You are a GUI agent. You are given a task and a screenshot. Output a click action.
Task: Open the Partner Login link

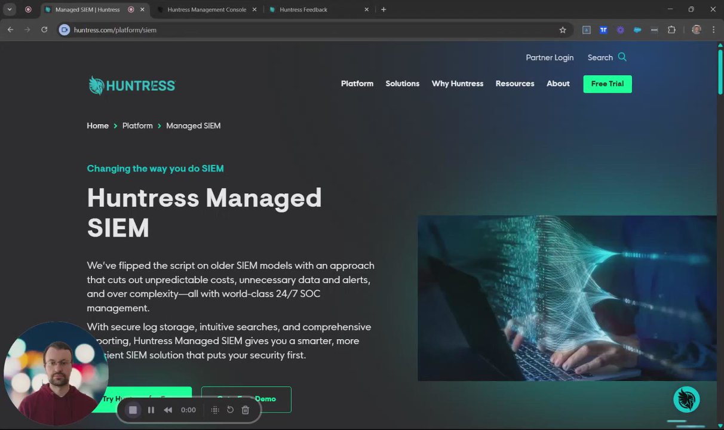[x=550, y=57]
